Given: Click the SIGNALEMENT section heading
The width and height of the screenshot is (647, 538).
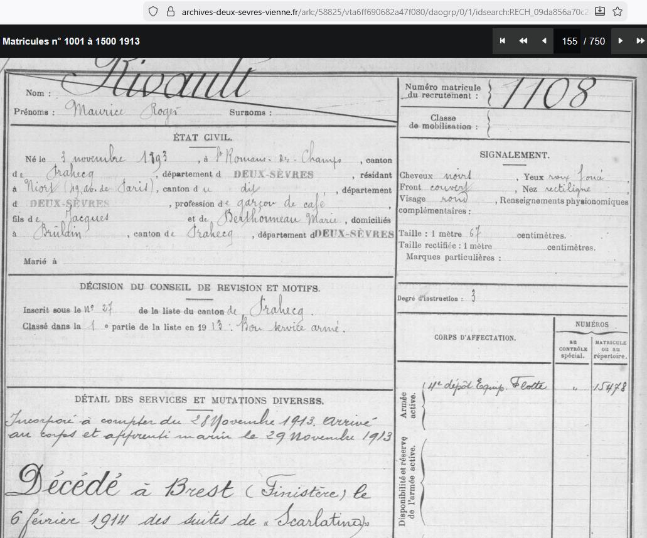Looking at the screenshot, I should click(514, 155).
